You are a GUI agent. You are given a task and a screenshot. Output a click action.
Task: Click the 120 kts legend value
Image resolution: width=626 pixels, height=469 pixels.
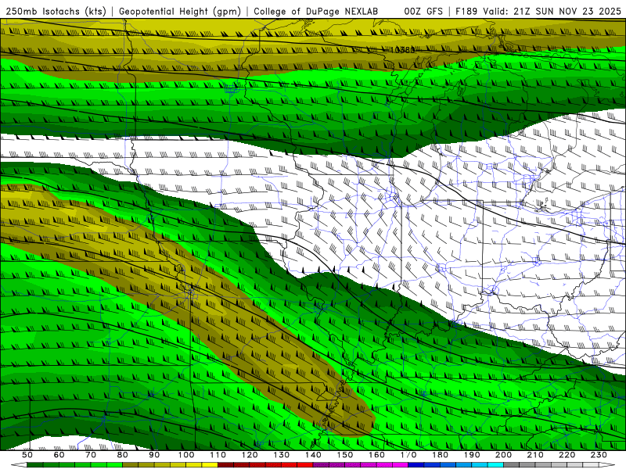point(250,455)
